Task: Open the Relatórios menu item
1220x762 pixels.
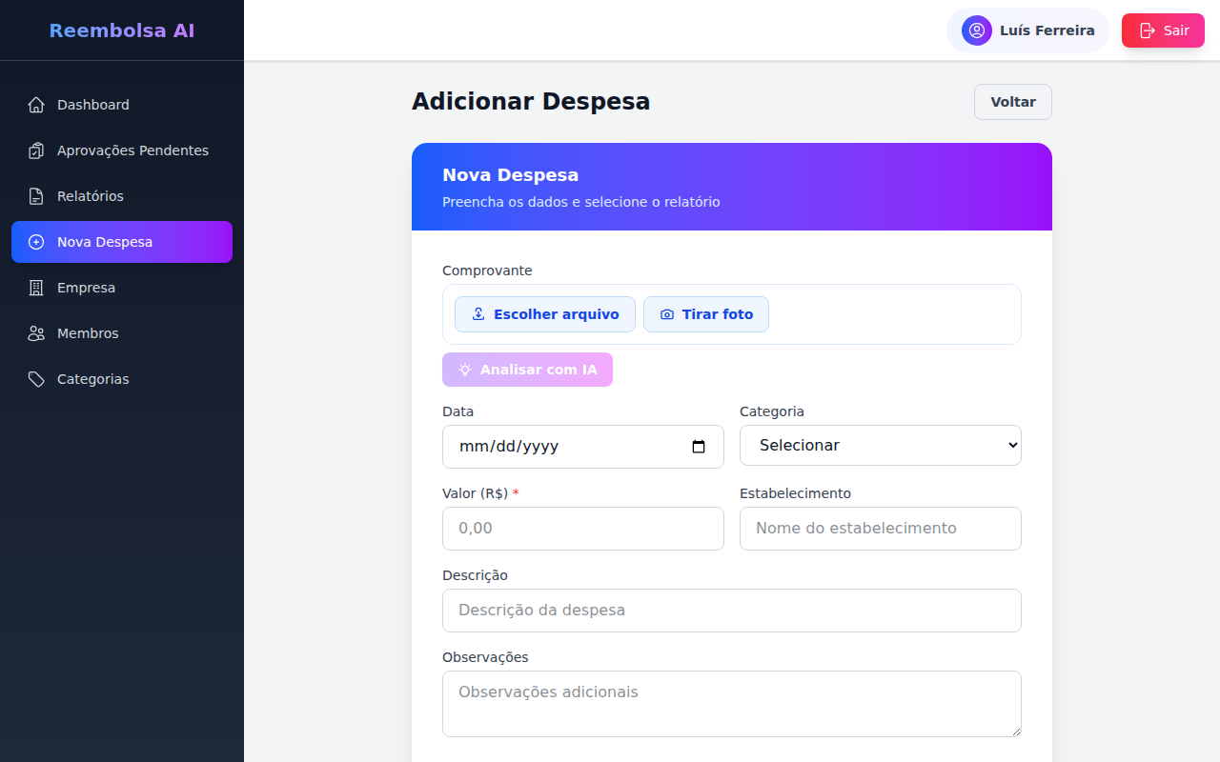Action: [x=91, y=196]
